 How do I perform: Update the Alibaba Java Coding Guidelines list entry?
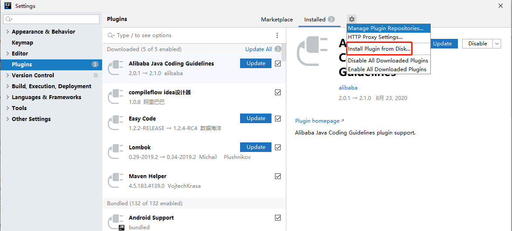(x=256, y=63)
